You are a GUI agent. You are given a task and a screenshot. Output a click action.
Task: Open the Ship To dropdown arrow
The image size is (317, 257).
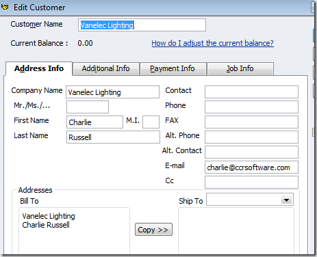[x=287, y=200]
